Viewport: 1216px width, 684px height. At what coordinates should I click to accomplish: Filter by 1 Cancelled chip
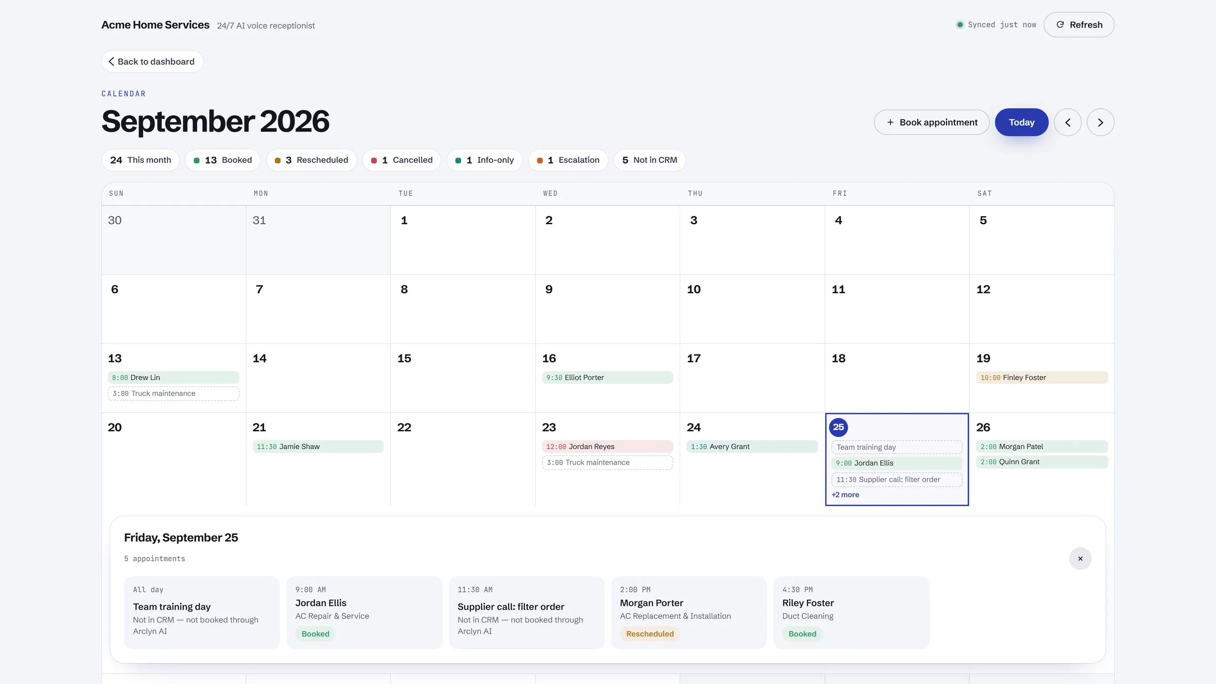(402, 160)
